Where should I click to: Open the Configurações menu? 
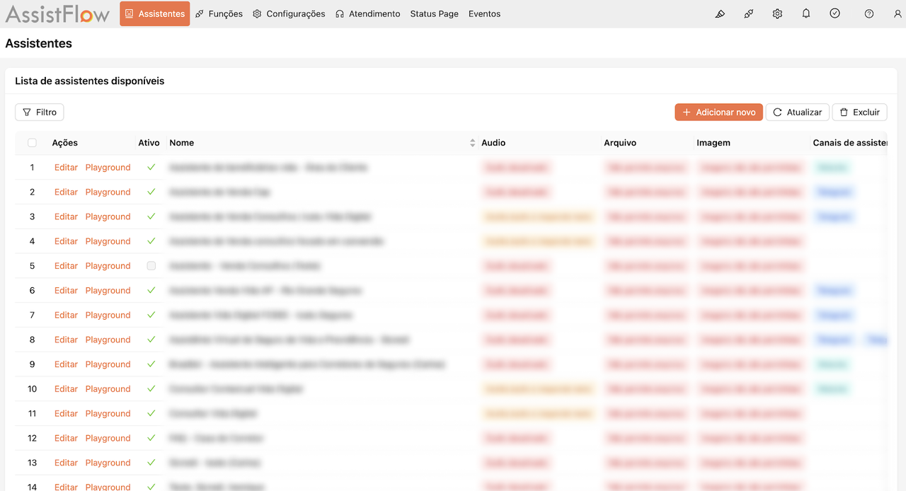tap(289, 13)
